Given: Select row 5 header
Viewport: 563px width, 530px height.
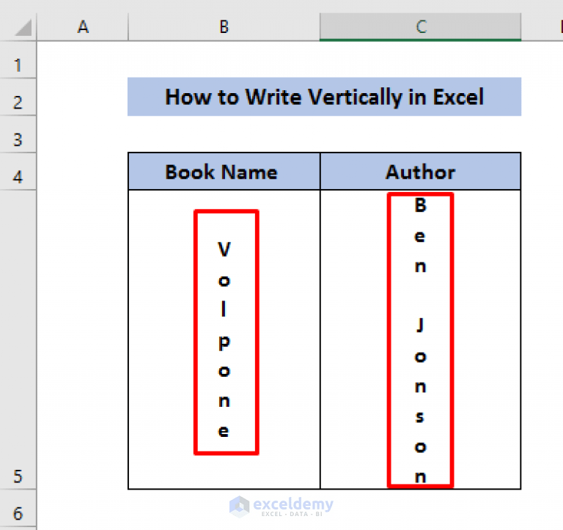Looking at the screenshot, I should (18, 339).
